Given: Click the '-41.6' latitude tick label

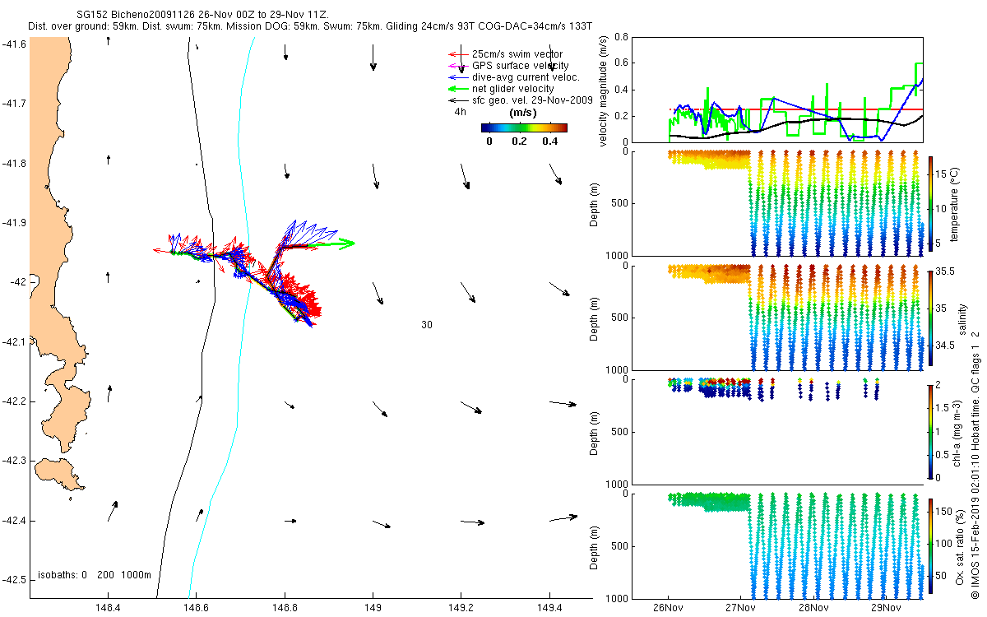Looking at the screenshot, I should pyautogui.click(x=13, y=44).
